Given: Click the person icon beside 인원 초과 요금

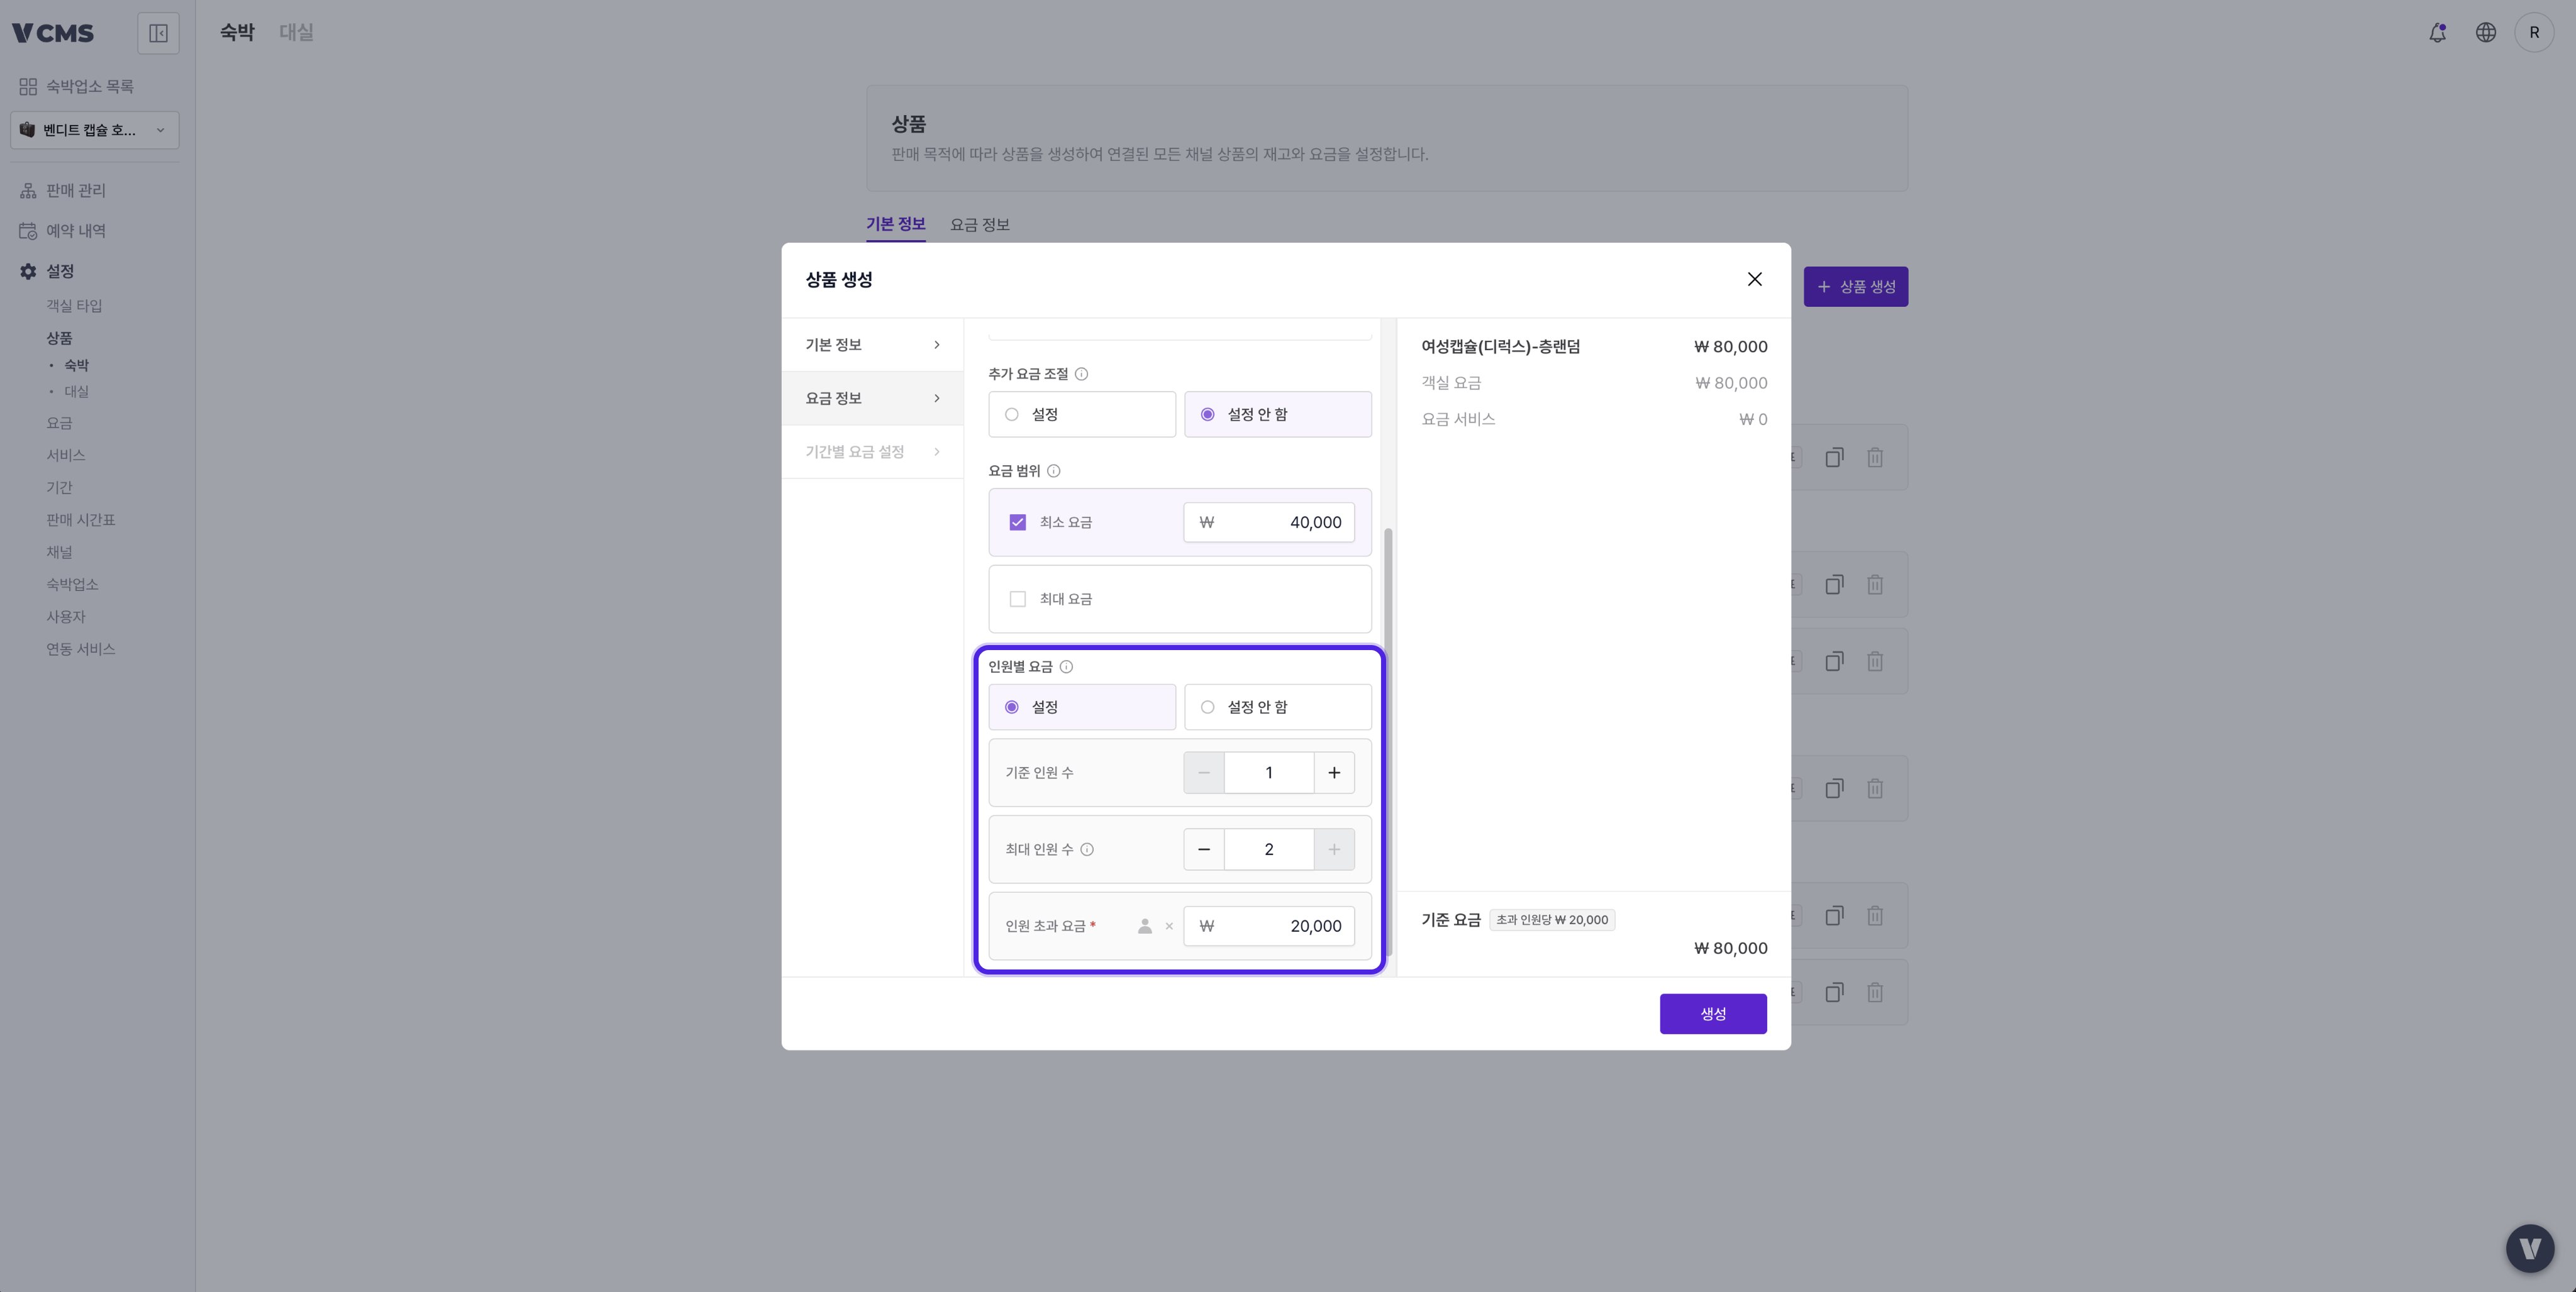Looking at the screenshot, I should [x=1144, y=926].
